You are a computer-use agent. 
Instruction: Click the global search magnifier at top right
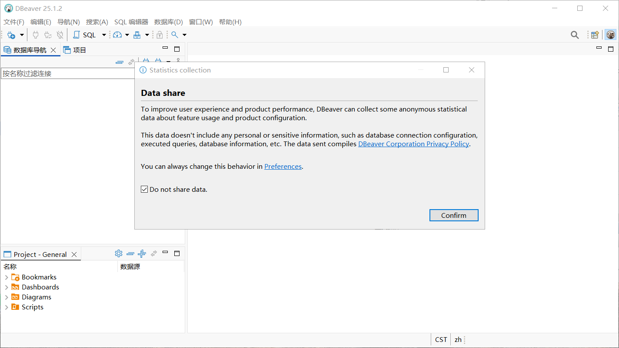click(x=575, y=35)
